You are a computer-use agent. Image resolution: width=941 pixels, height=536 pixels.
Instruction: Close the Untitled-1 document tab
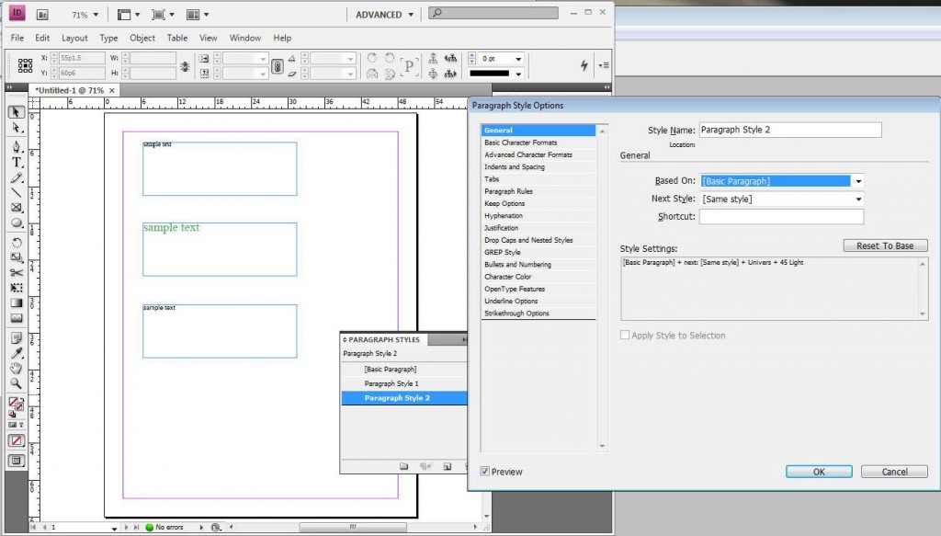[x=112, y=90]
